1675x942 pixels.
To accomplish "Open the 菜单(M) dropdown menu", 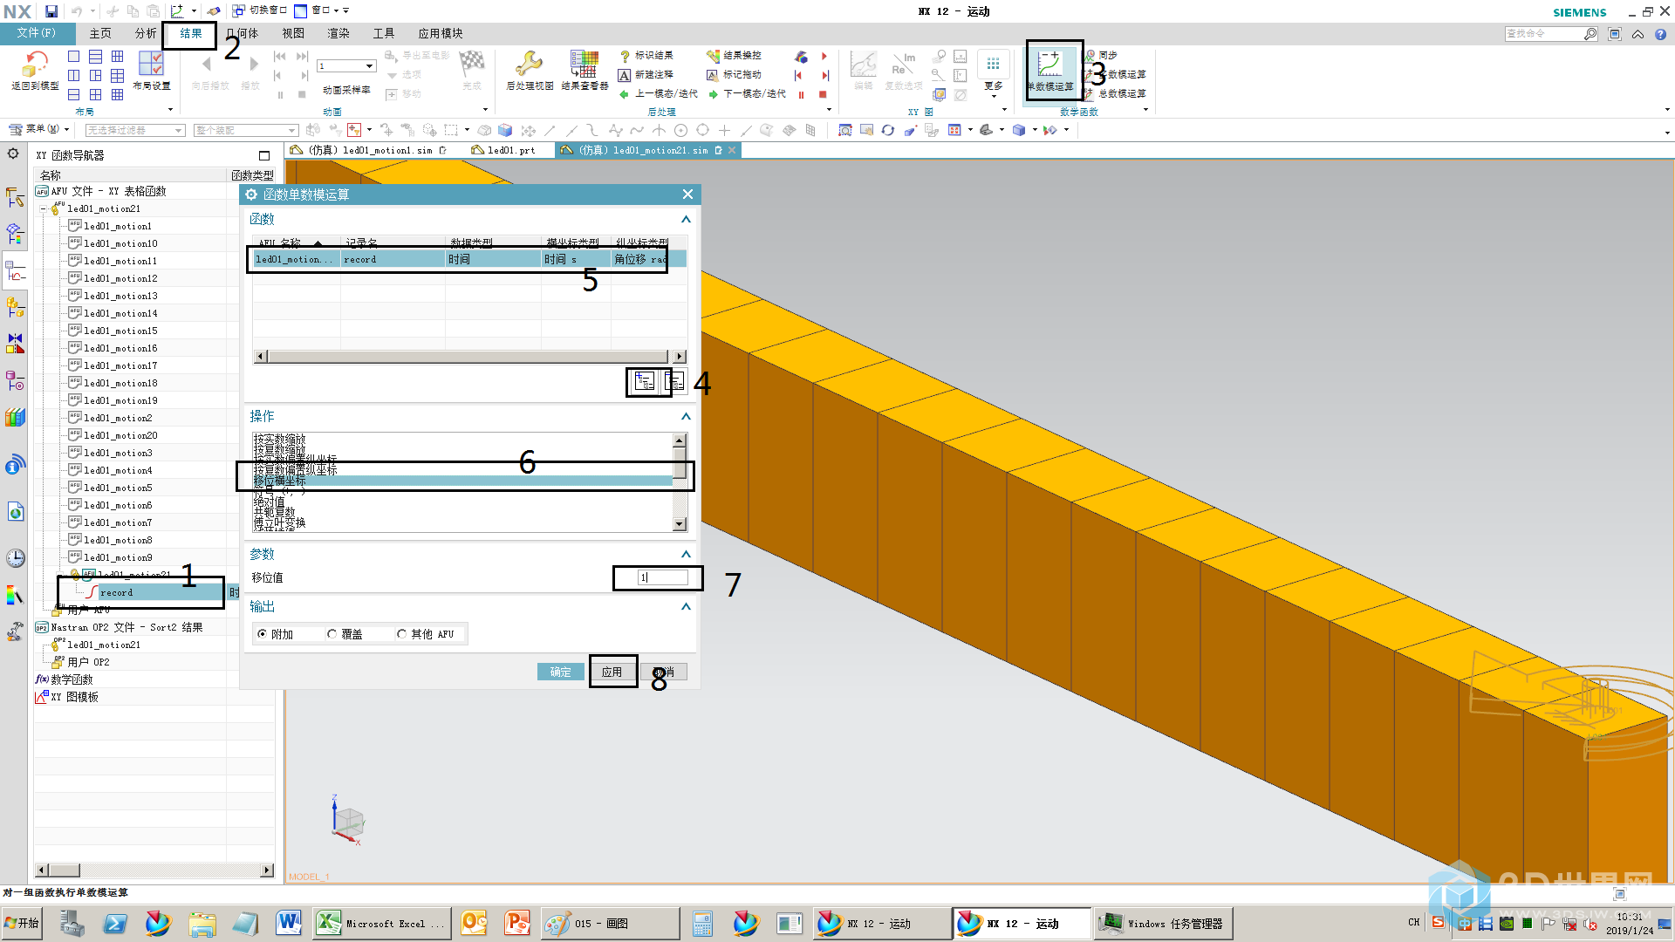I will click(x=38, y=129).
